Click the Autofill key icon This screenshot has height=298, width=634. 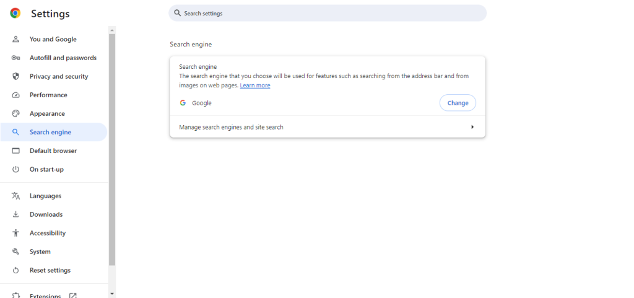pyautogui.click(x=15, y=58)
